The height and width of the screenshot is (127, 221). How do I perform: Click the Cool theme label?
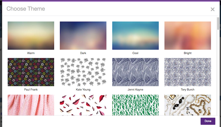click(135, 53)
